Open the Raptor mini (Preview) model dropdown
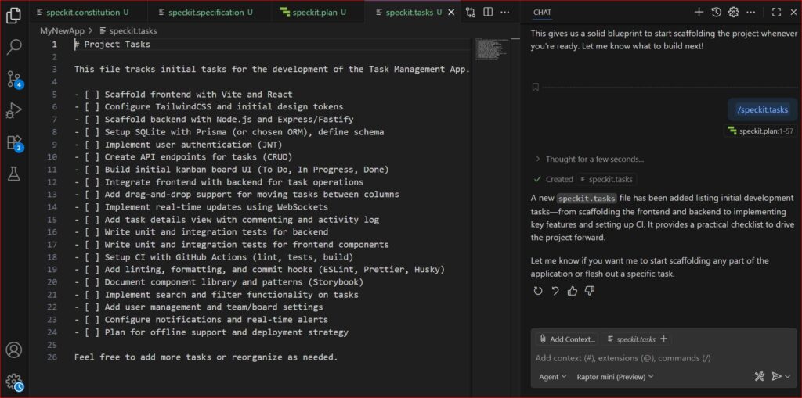The height and width of the screenshot is (398, 802). coord(615,377)
